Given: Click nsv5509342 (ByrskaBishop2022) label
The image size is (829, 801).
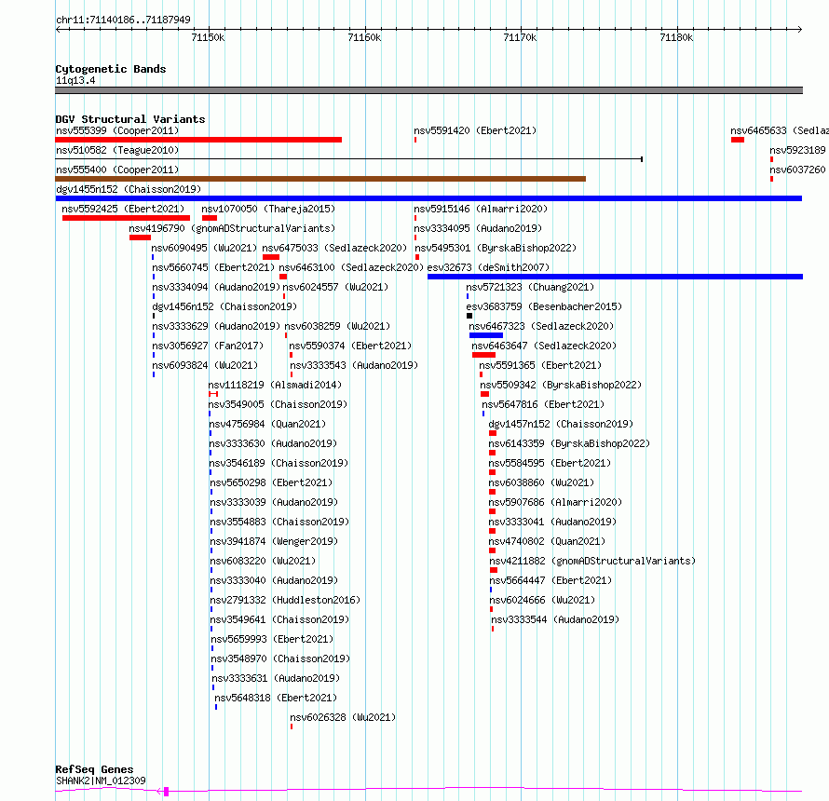Looking at the screenshot, I should click(x=561, y=385).
